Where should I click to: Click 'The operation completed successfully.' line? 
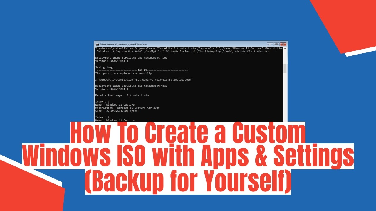124,74
